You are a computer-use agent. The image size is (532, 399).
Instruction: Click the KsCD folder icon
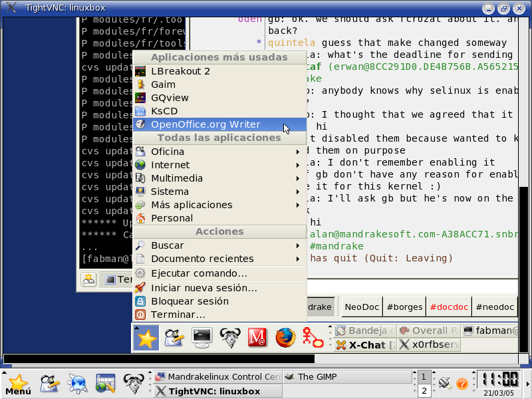pyautogui.click(x=140, y=111)
